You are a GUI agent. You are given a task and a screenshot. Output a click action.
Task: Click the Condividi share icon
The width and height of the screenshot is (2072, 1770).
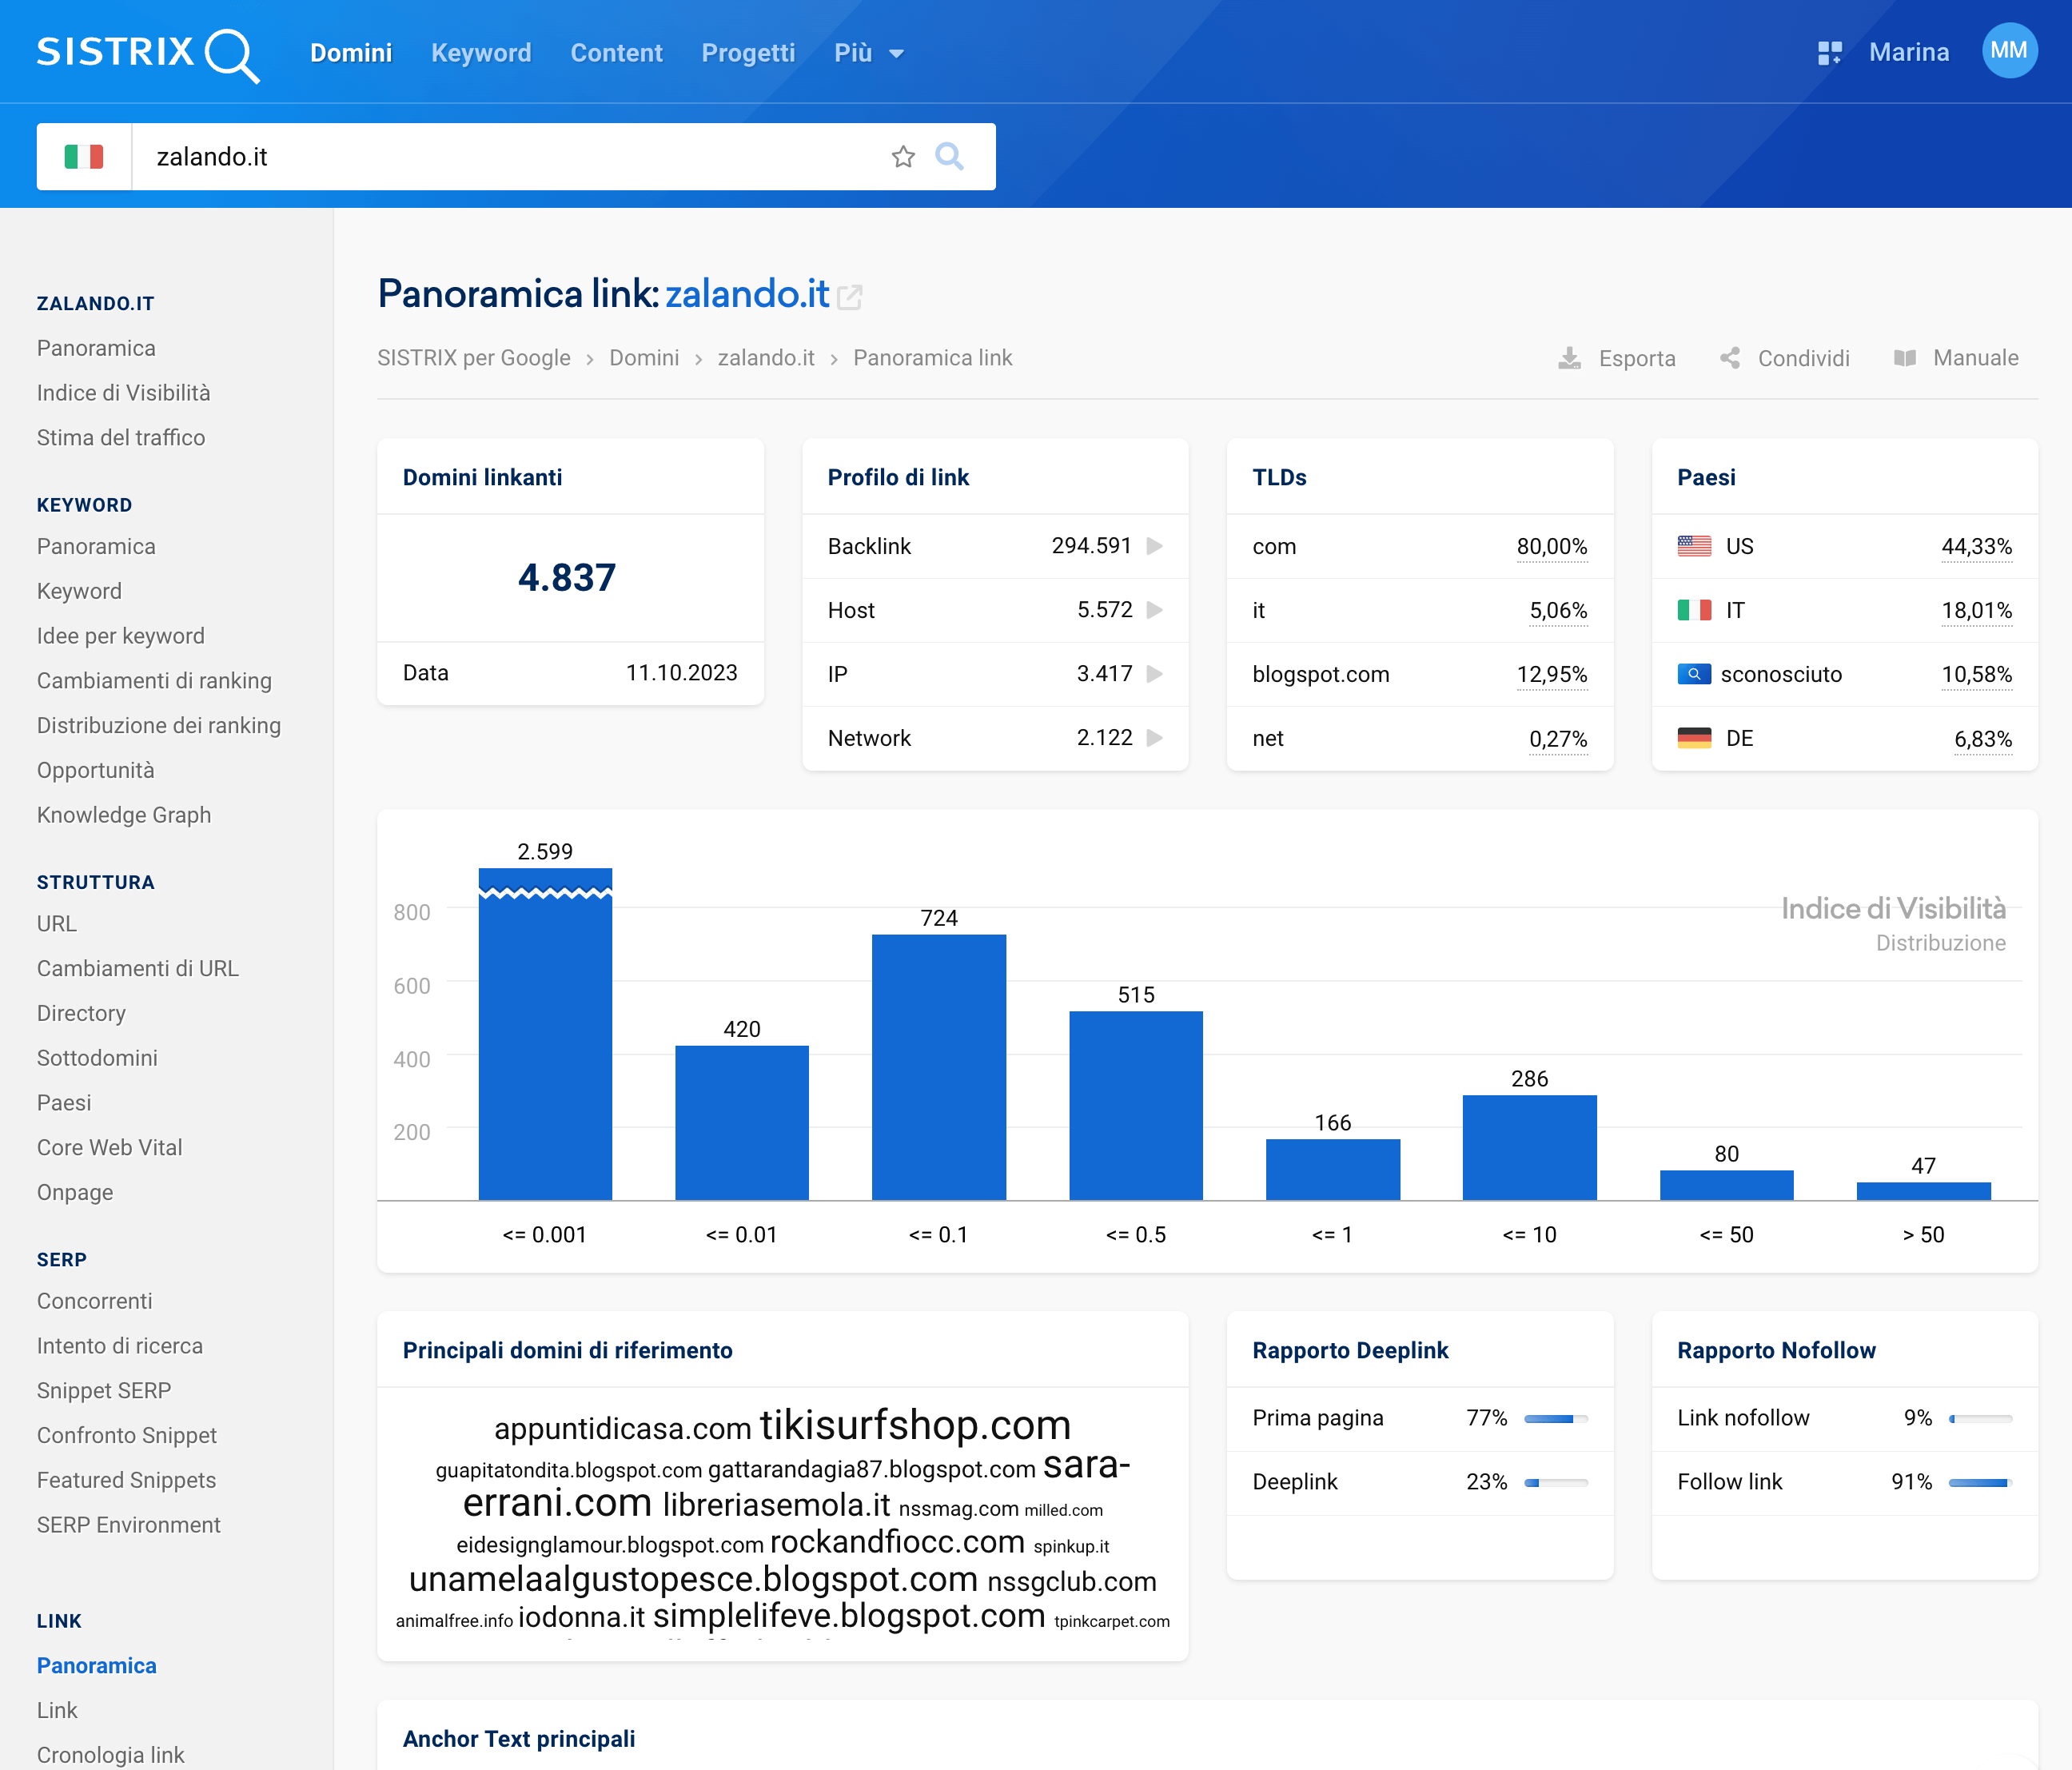coord(1730,358)
